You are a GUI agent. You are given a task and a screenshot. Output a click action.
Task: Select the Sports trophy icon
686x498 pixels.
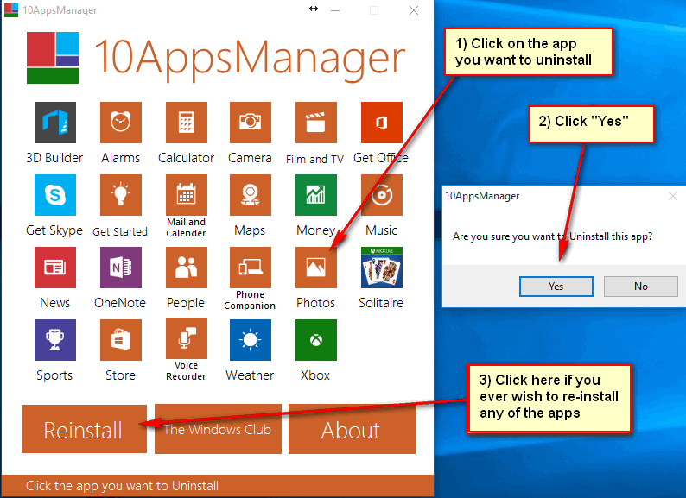point(55,340)
